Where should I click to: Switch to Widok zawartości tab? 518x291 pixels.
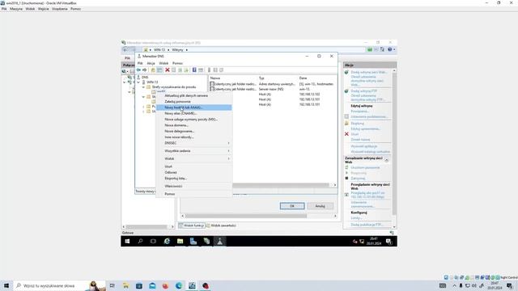[221, 226]
